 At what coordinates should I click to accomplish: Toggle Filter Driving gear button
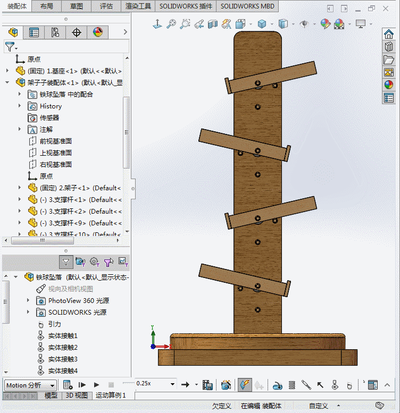tap(94, 262)
